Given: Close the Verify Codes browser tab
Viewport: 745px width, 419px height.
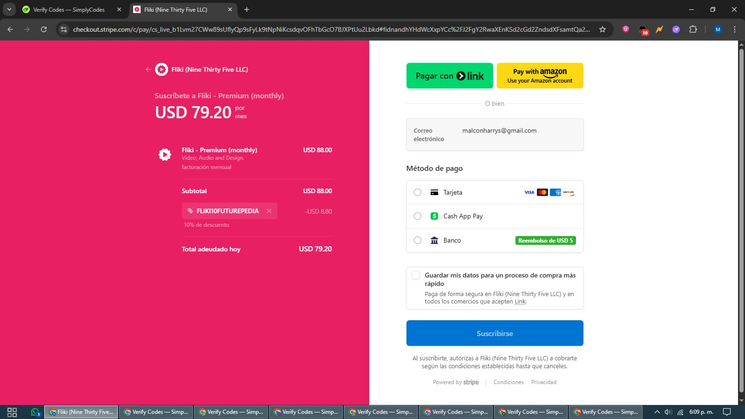Looking at the screenshot, I should 119,9.
